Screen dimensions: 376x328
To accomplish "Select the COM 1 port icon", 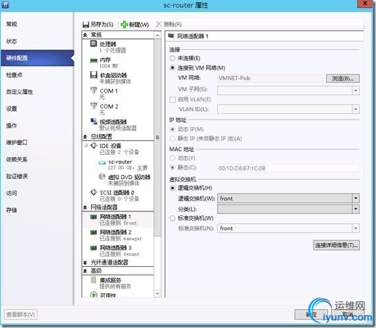I will [94, 91].
